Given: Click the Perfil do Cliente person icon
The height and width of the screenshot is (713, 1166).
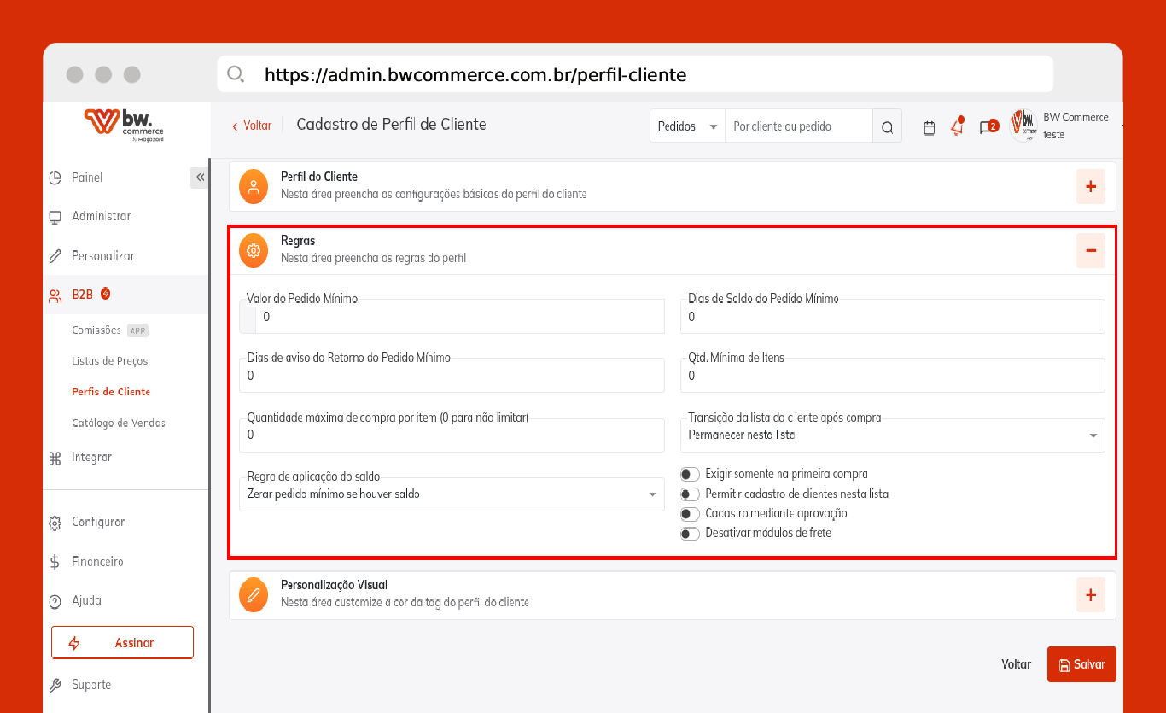Looking at the screenshot, I should (253, 186).
